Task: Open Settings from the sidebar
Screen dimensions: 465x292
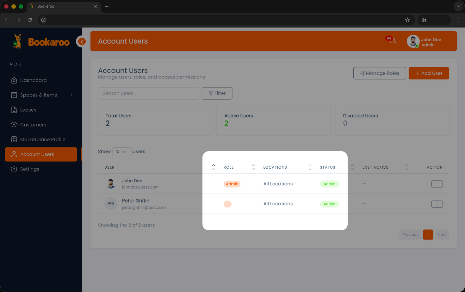Action: (29, 169)
